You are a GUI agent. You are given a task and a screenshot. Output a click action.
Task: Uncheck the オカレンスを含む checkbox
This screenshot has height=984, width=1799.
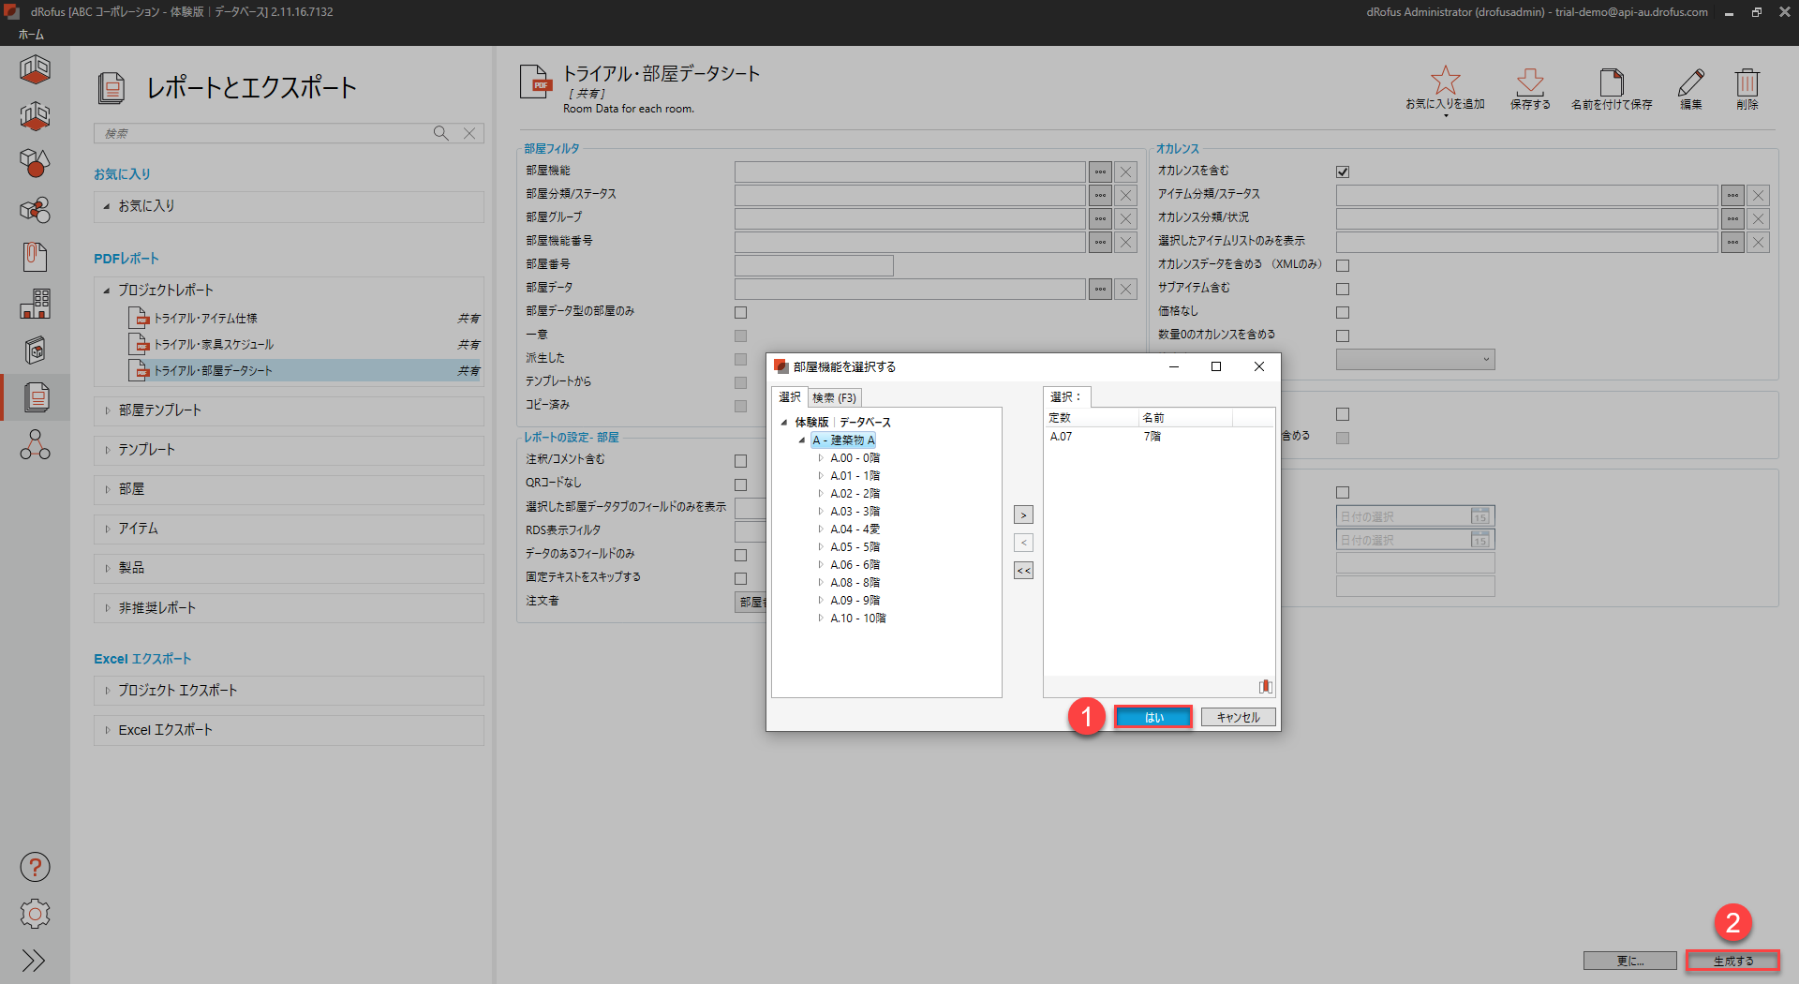coord(1343,171)
